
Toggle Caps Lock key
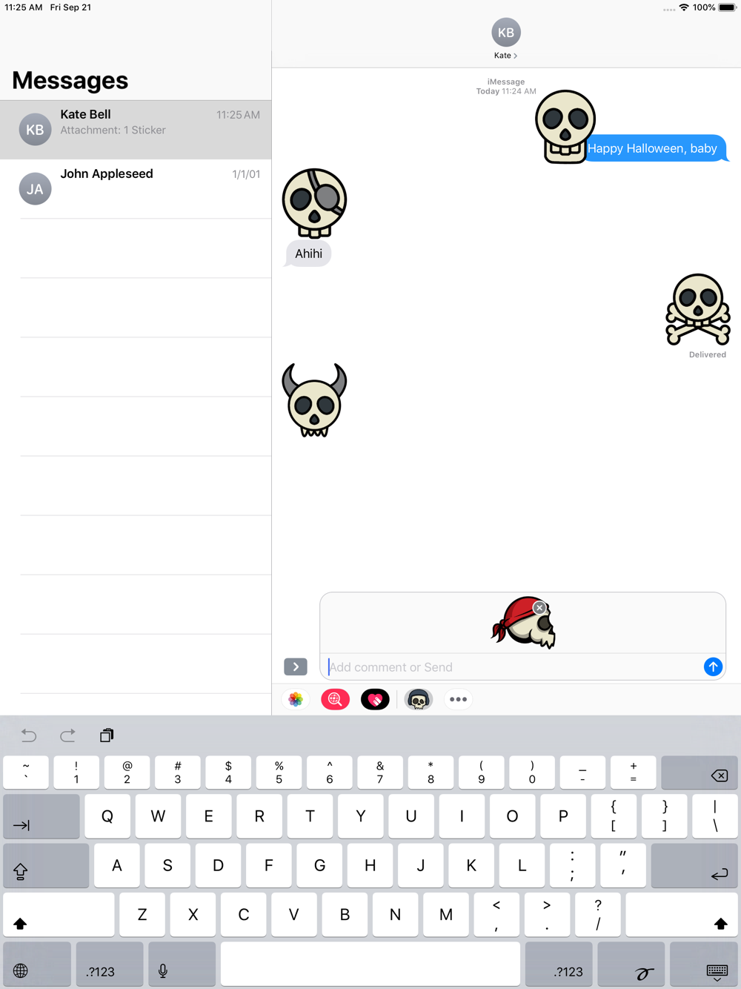(46, 866)
